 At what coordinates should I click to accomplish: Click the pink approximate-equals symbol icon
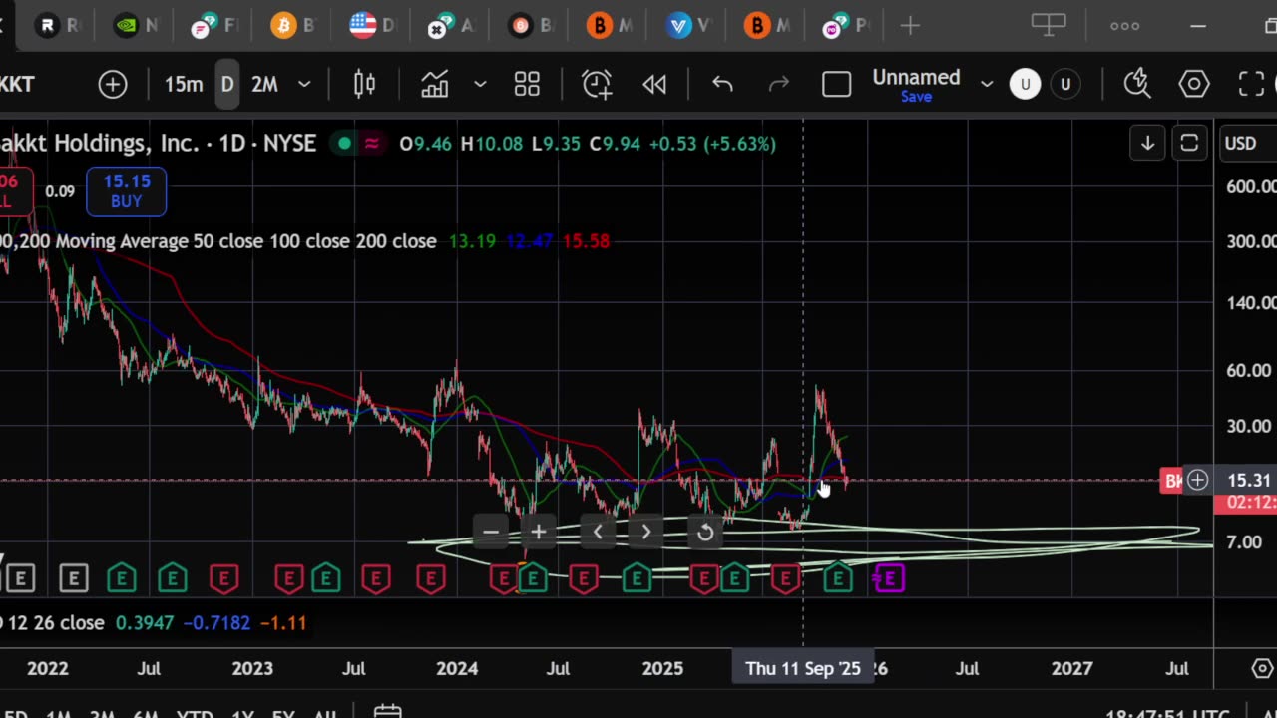pos(372,144)
